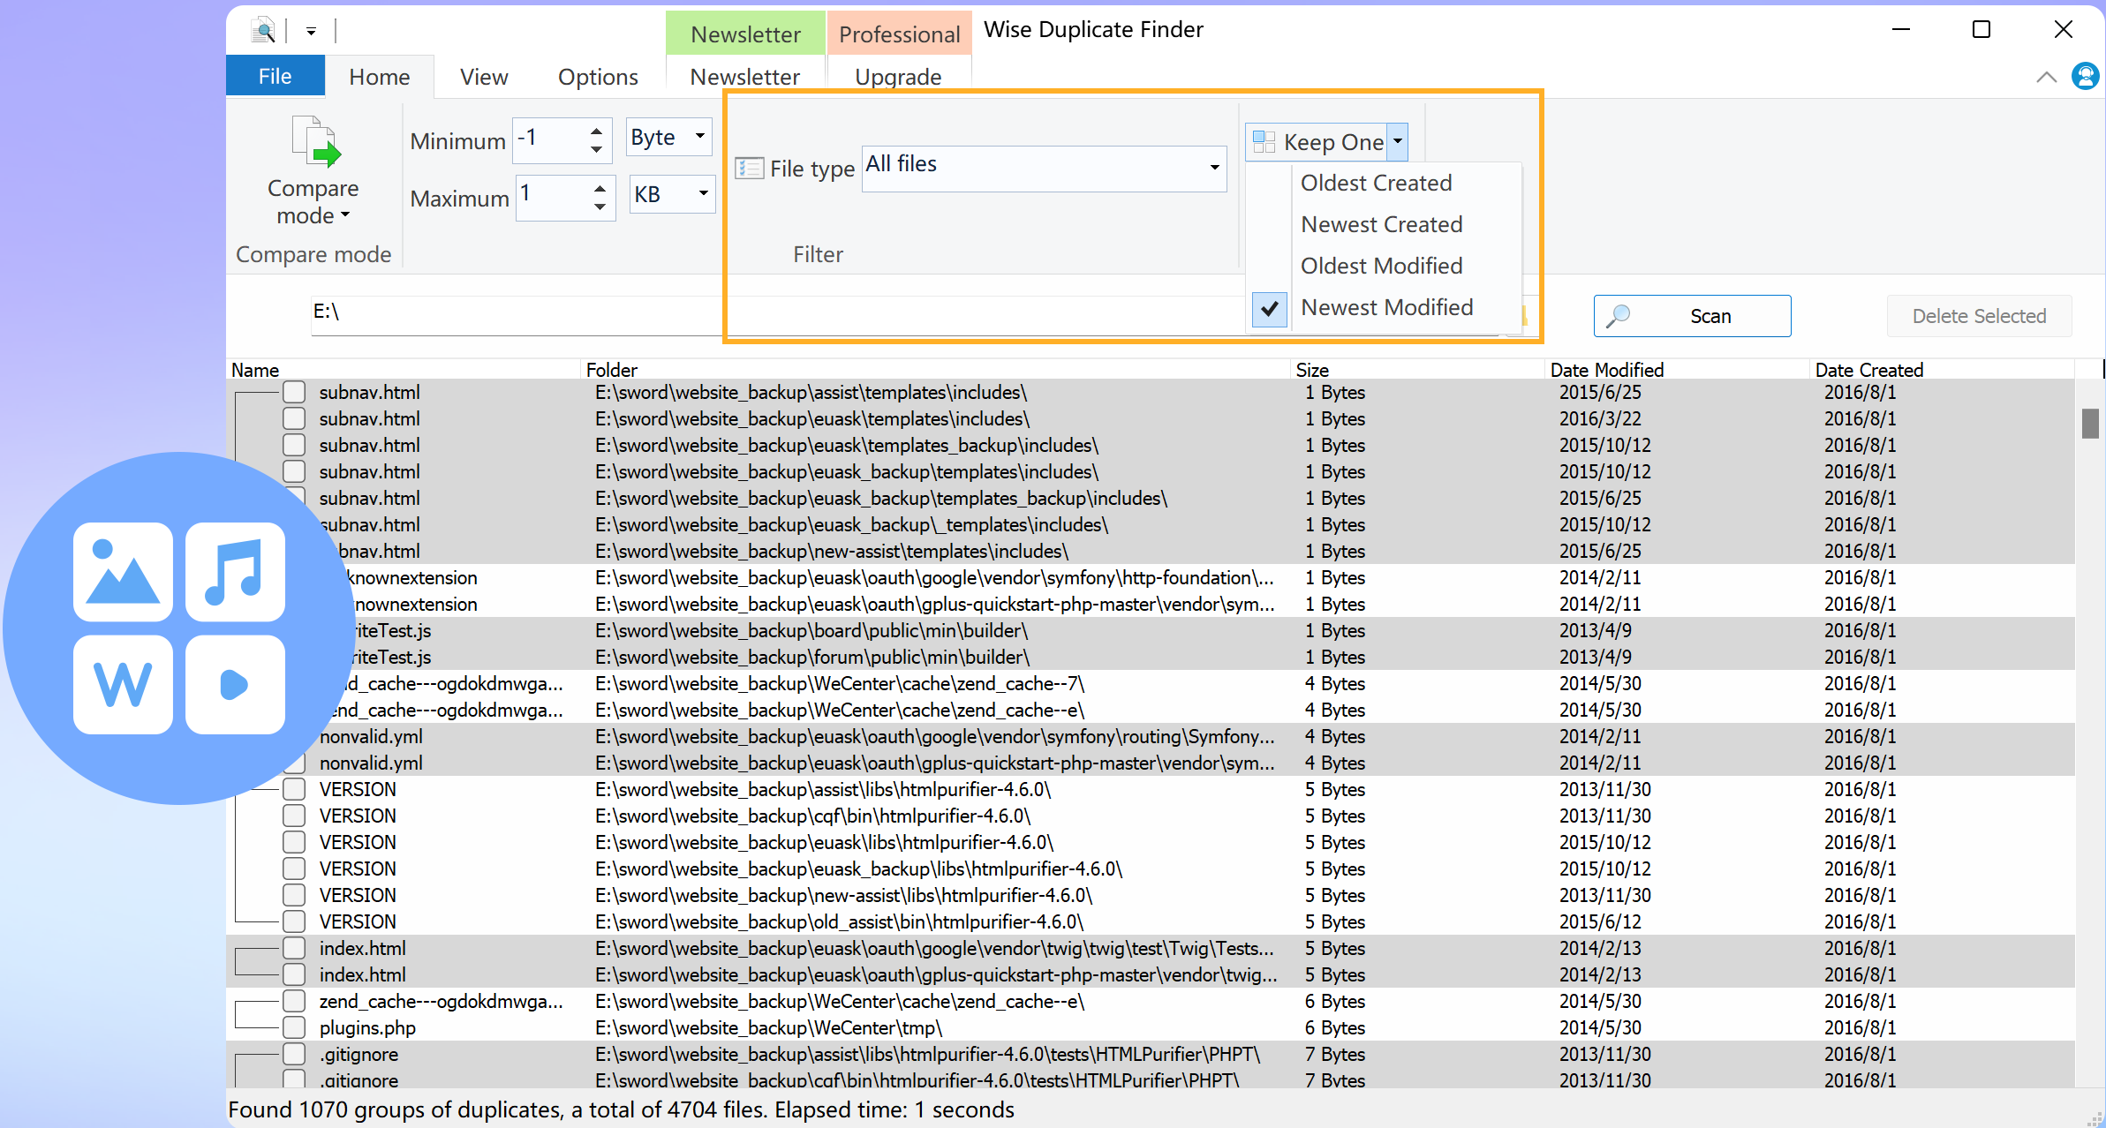The image size is (2106, 1128).
Task: Click the 2016/3/22 date modified cell
Action: tap(1600, 418)
